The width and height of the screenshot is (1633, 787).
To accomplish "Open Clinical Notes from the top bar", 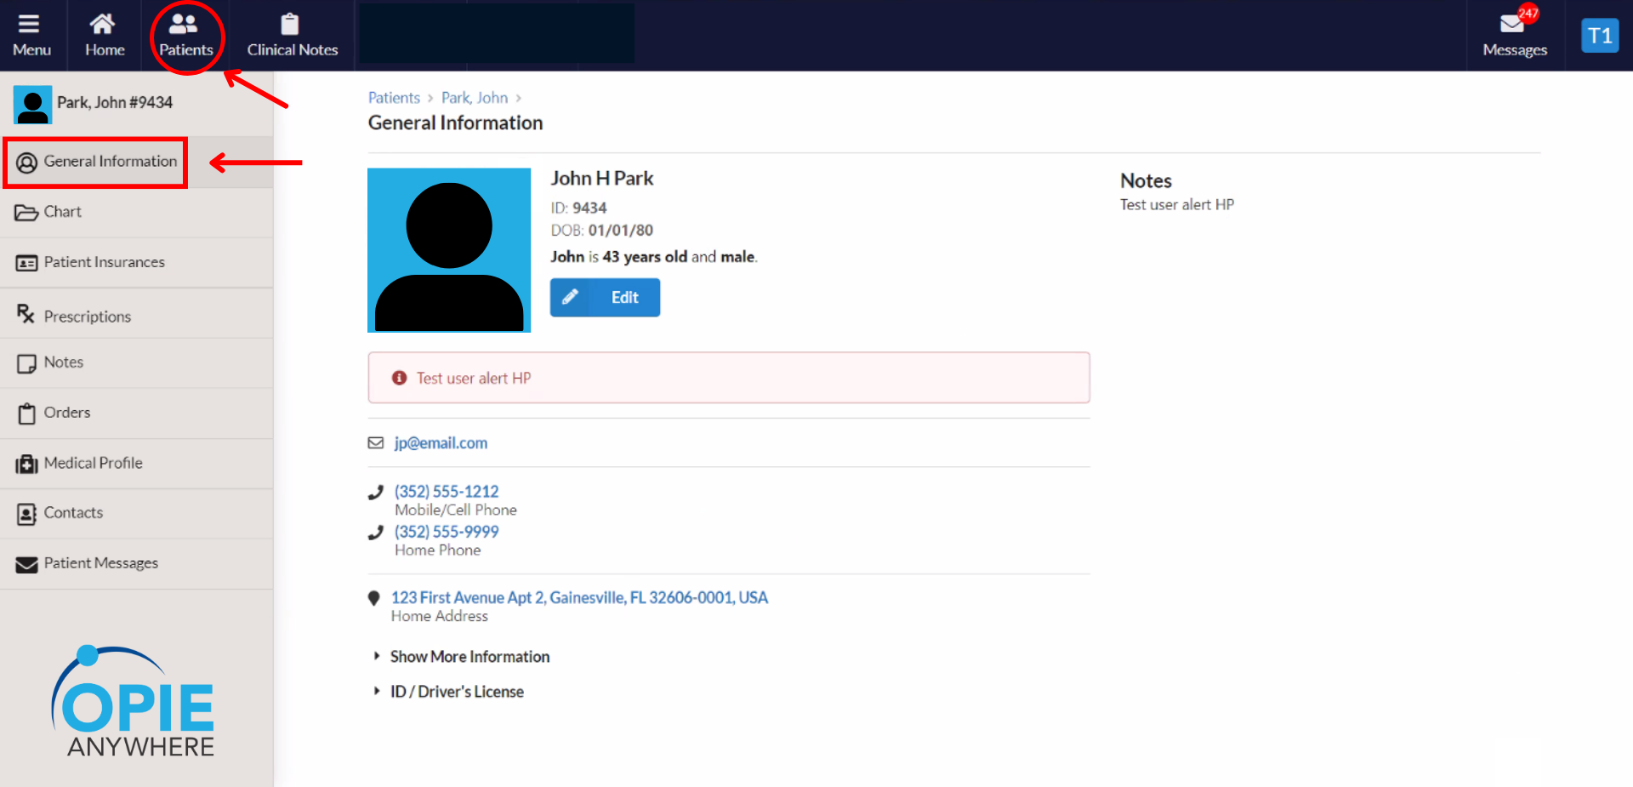I will [290, 34].
